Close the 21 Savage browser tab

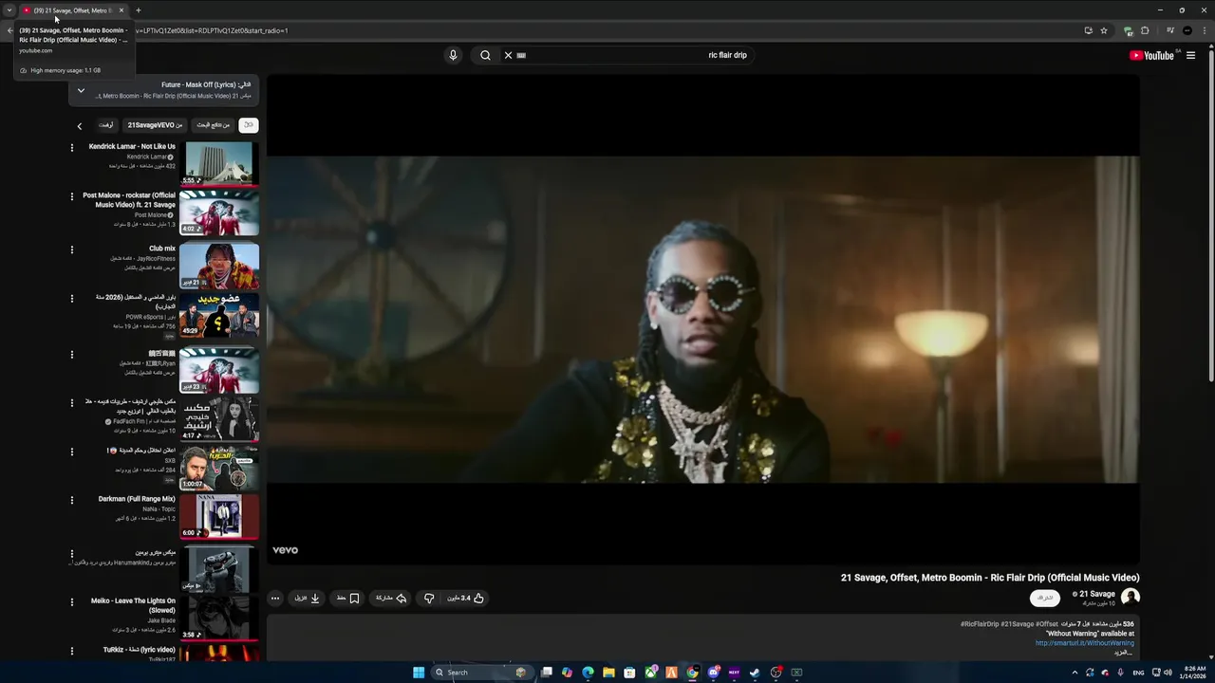point(121,10)
